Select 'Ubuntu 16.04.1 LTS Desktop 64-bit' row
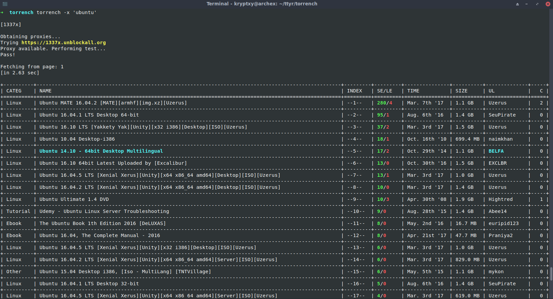Image resolution: width=553 pixels, height=299 pixels. coord(89,115)
